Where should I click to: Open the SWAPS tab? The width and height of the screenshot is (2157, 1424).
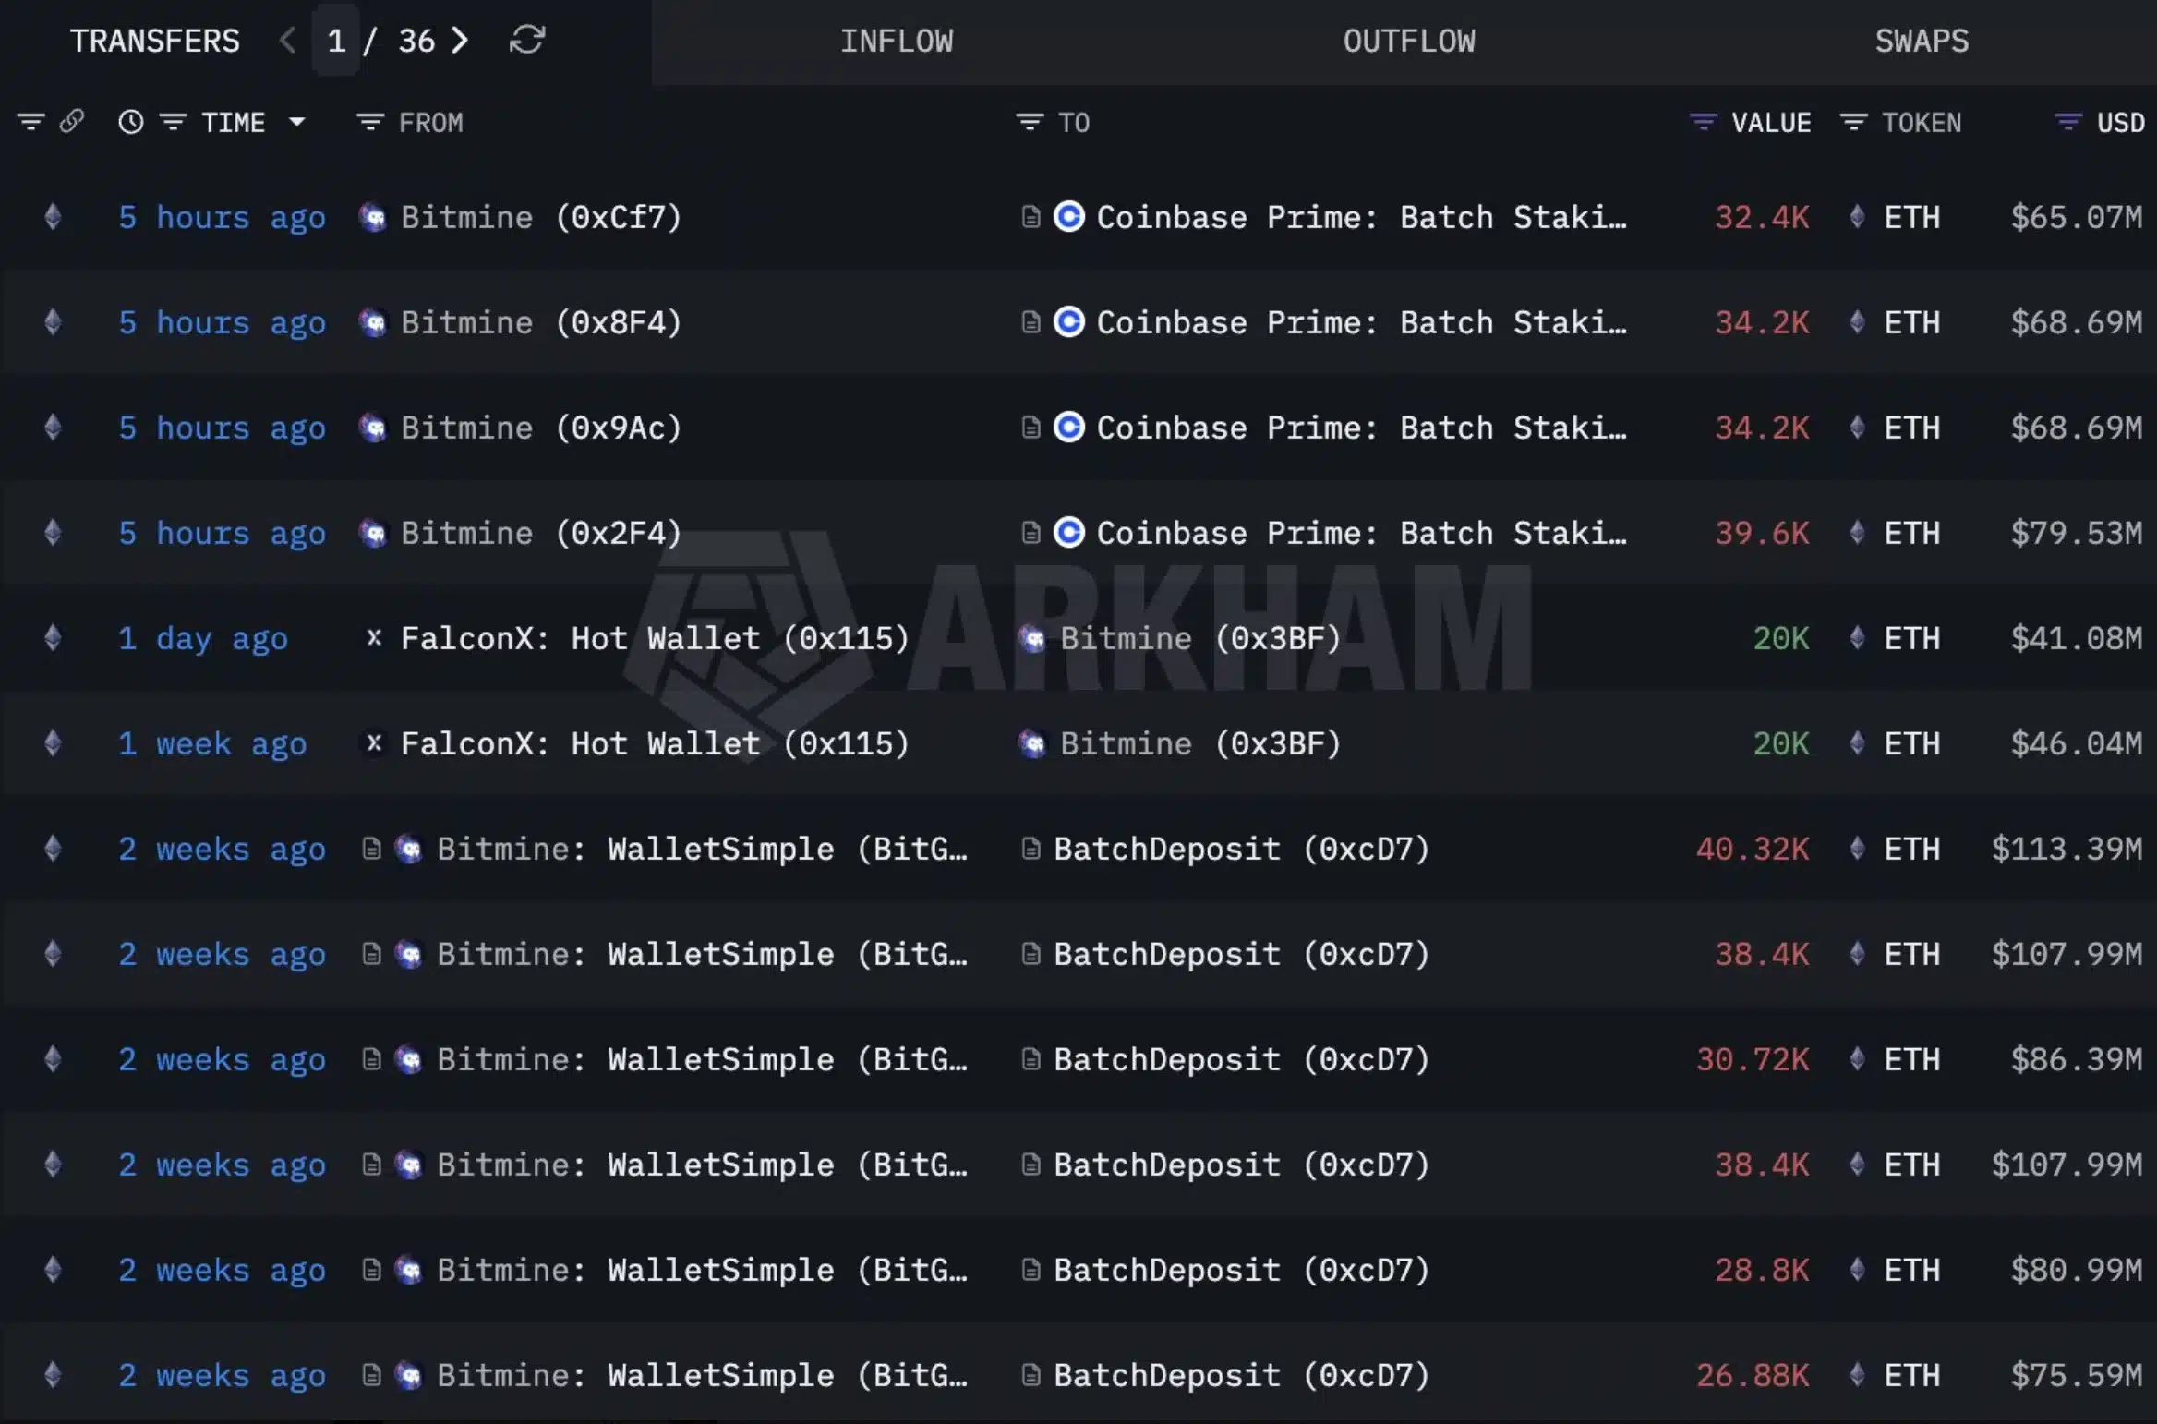pyautogui.click(x=1921, y=42)
